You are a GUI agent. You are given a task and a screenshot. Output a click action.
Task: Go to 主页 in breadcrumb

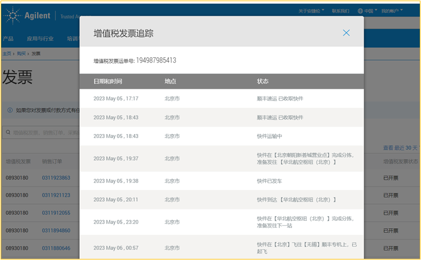click(x=6, y=54)
